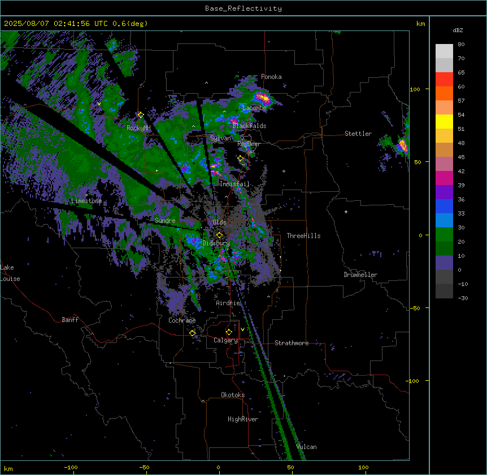487x475 pixels.
Task: Click the Sylvan label on the map
Action: coord(220,138)
